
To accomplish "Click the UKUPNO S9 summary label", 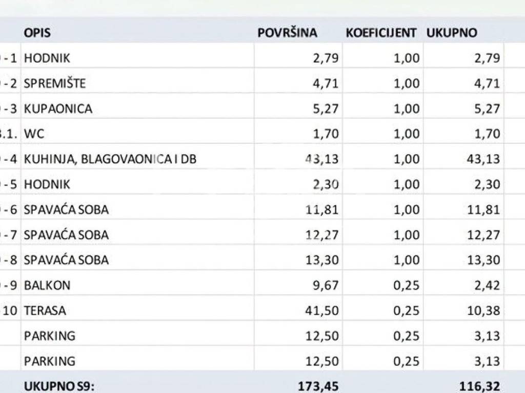I will tap(59, 386).
